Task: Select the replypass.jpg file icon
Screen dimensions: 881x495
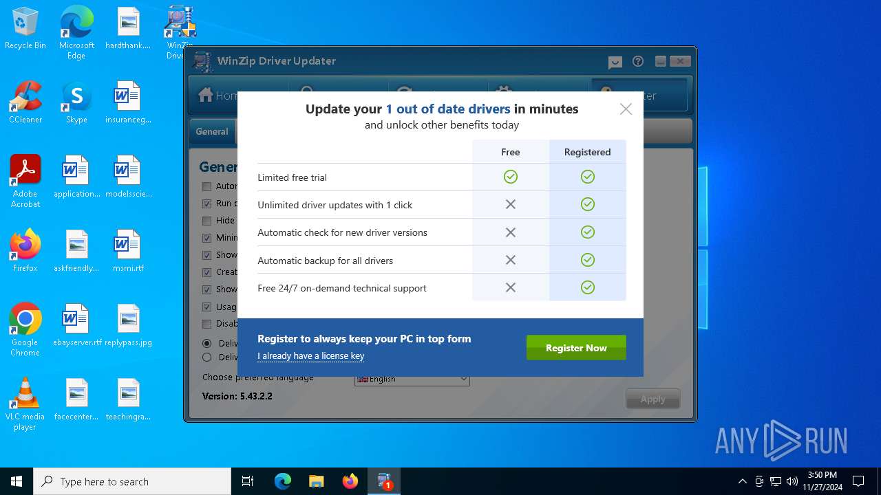Action: coord(128,325)
